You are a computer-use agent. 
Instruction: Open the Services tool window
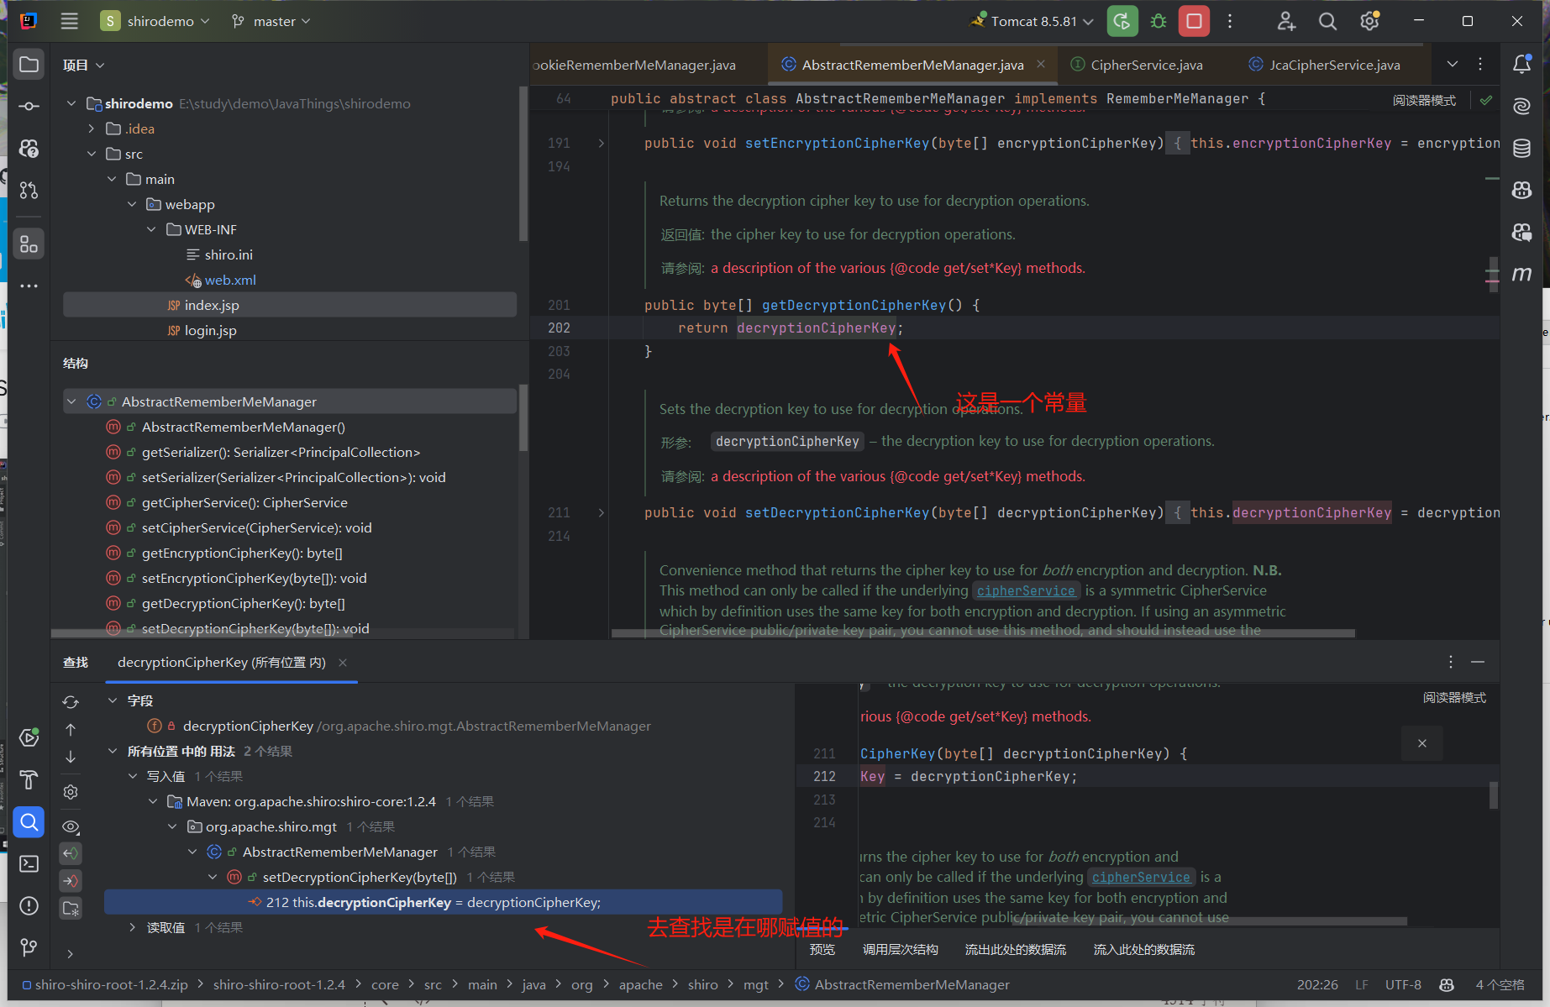click(x=29, y=737)
